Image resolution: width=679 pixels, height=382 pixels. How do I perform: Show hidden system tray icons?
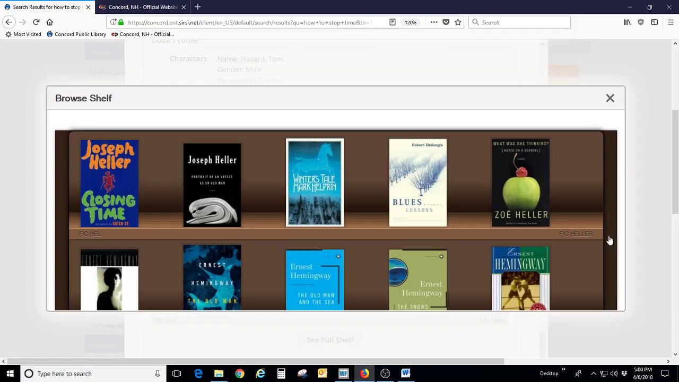point(594,374)
